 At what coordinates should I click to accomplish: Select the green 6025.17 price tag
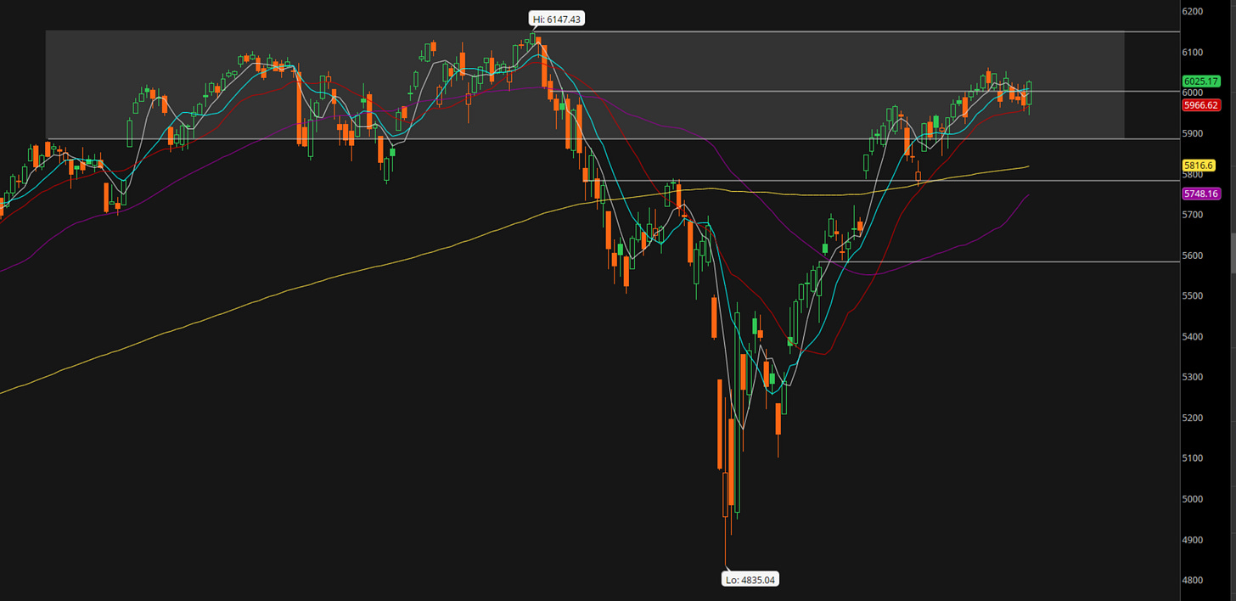[1201, 81]
